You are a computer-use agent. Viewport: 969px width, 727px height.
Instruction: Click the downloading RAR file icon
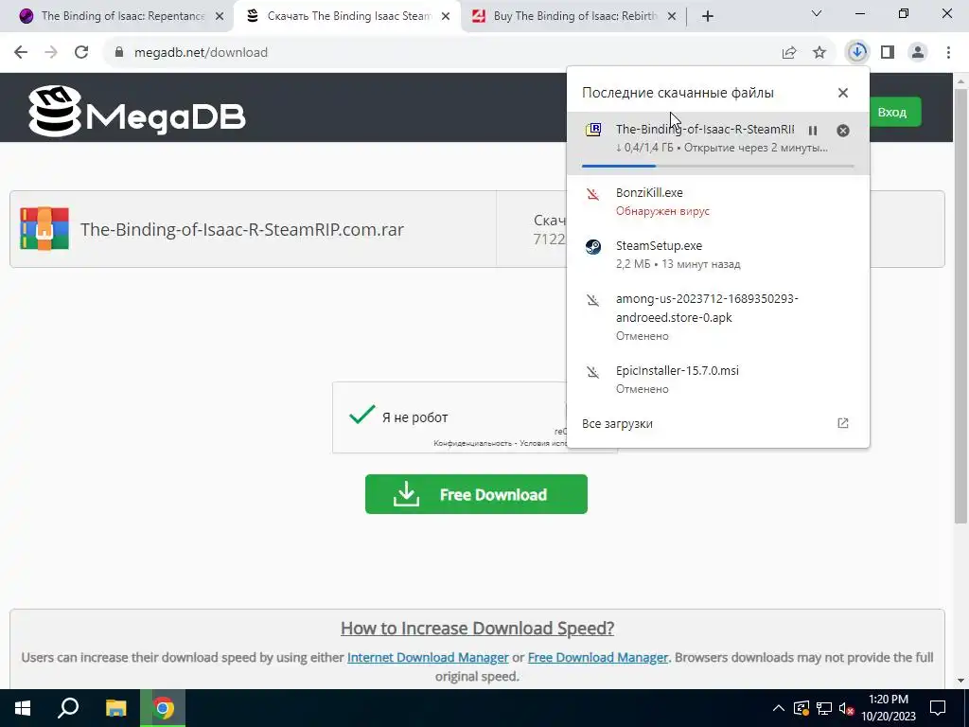tap(593, 129)
